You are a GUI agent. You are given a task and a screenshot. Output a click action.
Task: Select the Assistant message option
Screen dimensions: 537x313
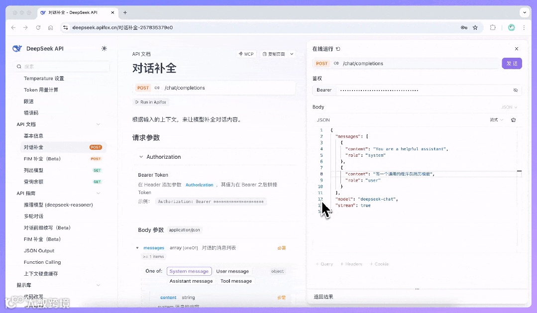191,281
